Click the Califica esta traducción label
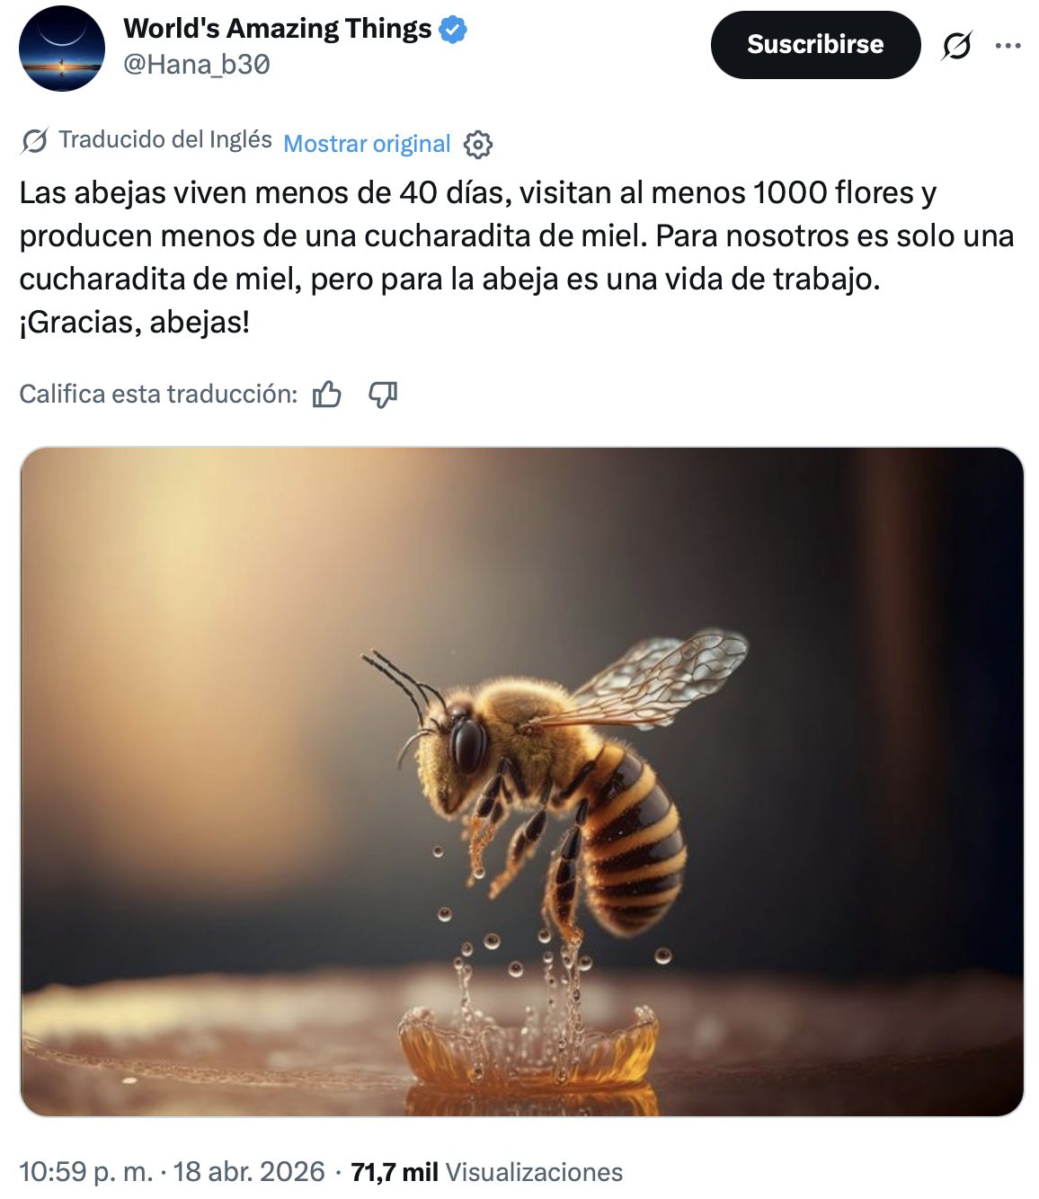The height and width of the screenshot is (1199, 1039). (158, 394)
